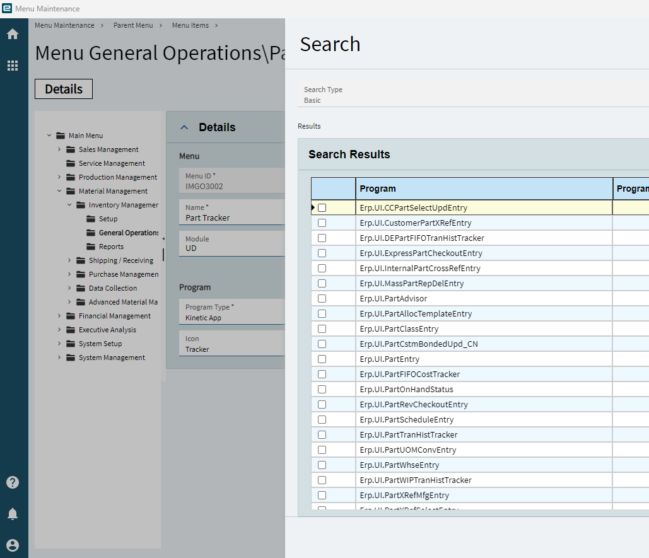
Task: Expand the Sales Management tree node
Action: (59, 149)
